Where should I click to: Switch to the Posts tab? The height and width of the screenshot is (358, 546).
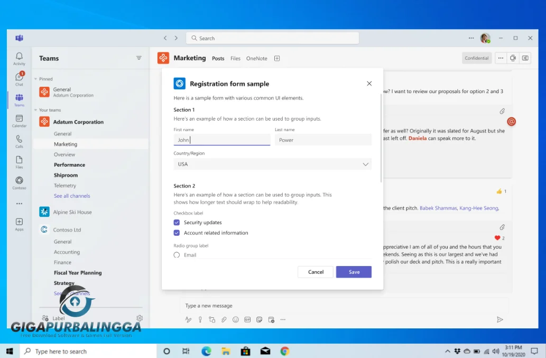tap(218, 58)
